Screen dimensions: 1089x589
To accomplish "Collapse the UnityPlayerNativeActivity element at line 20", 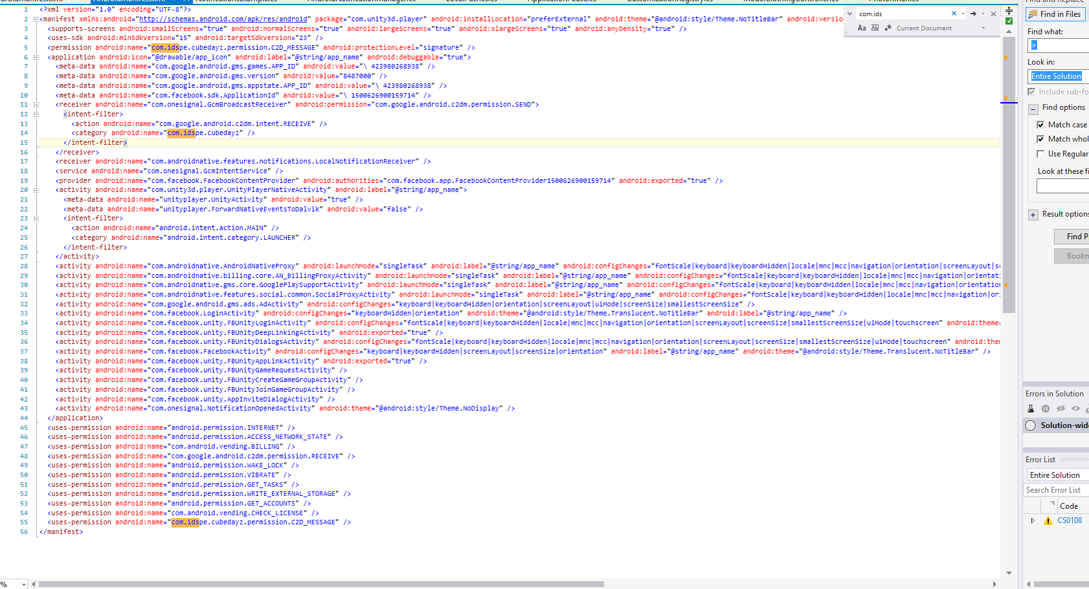I will click(36, 190).
